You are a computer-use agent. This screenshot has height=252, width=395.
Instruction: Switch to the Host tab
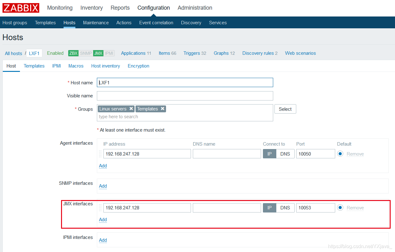click(11, 66)
